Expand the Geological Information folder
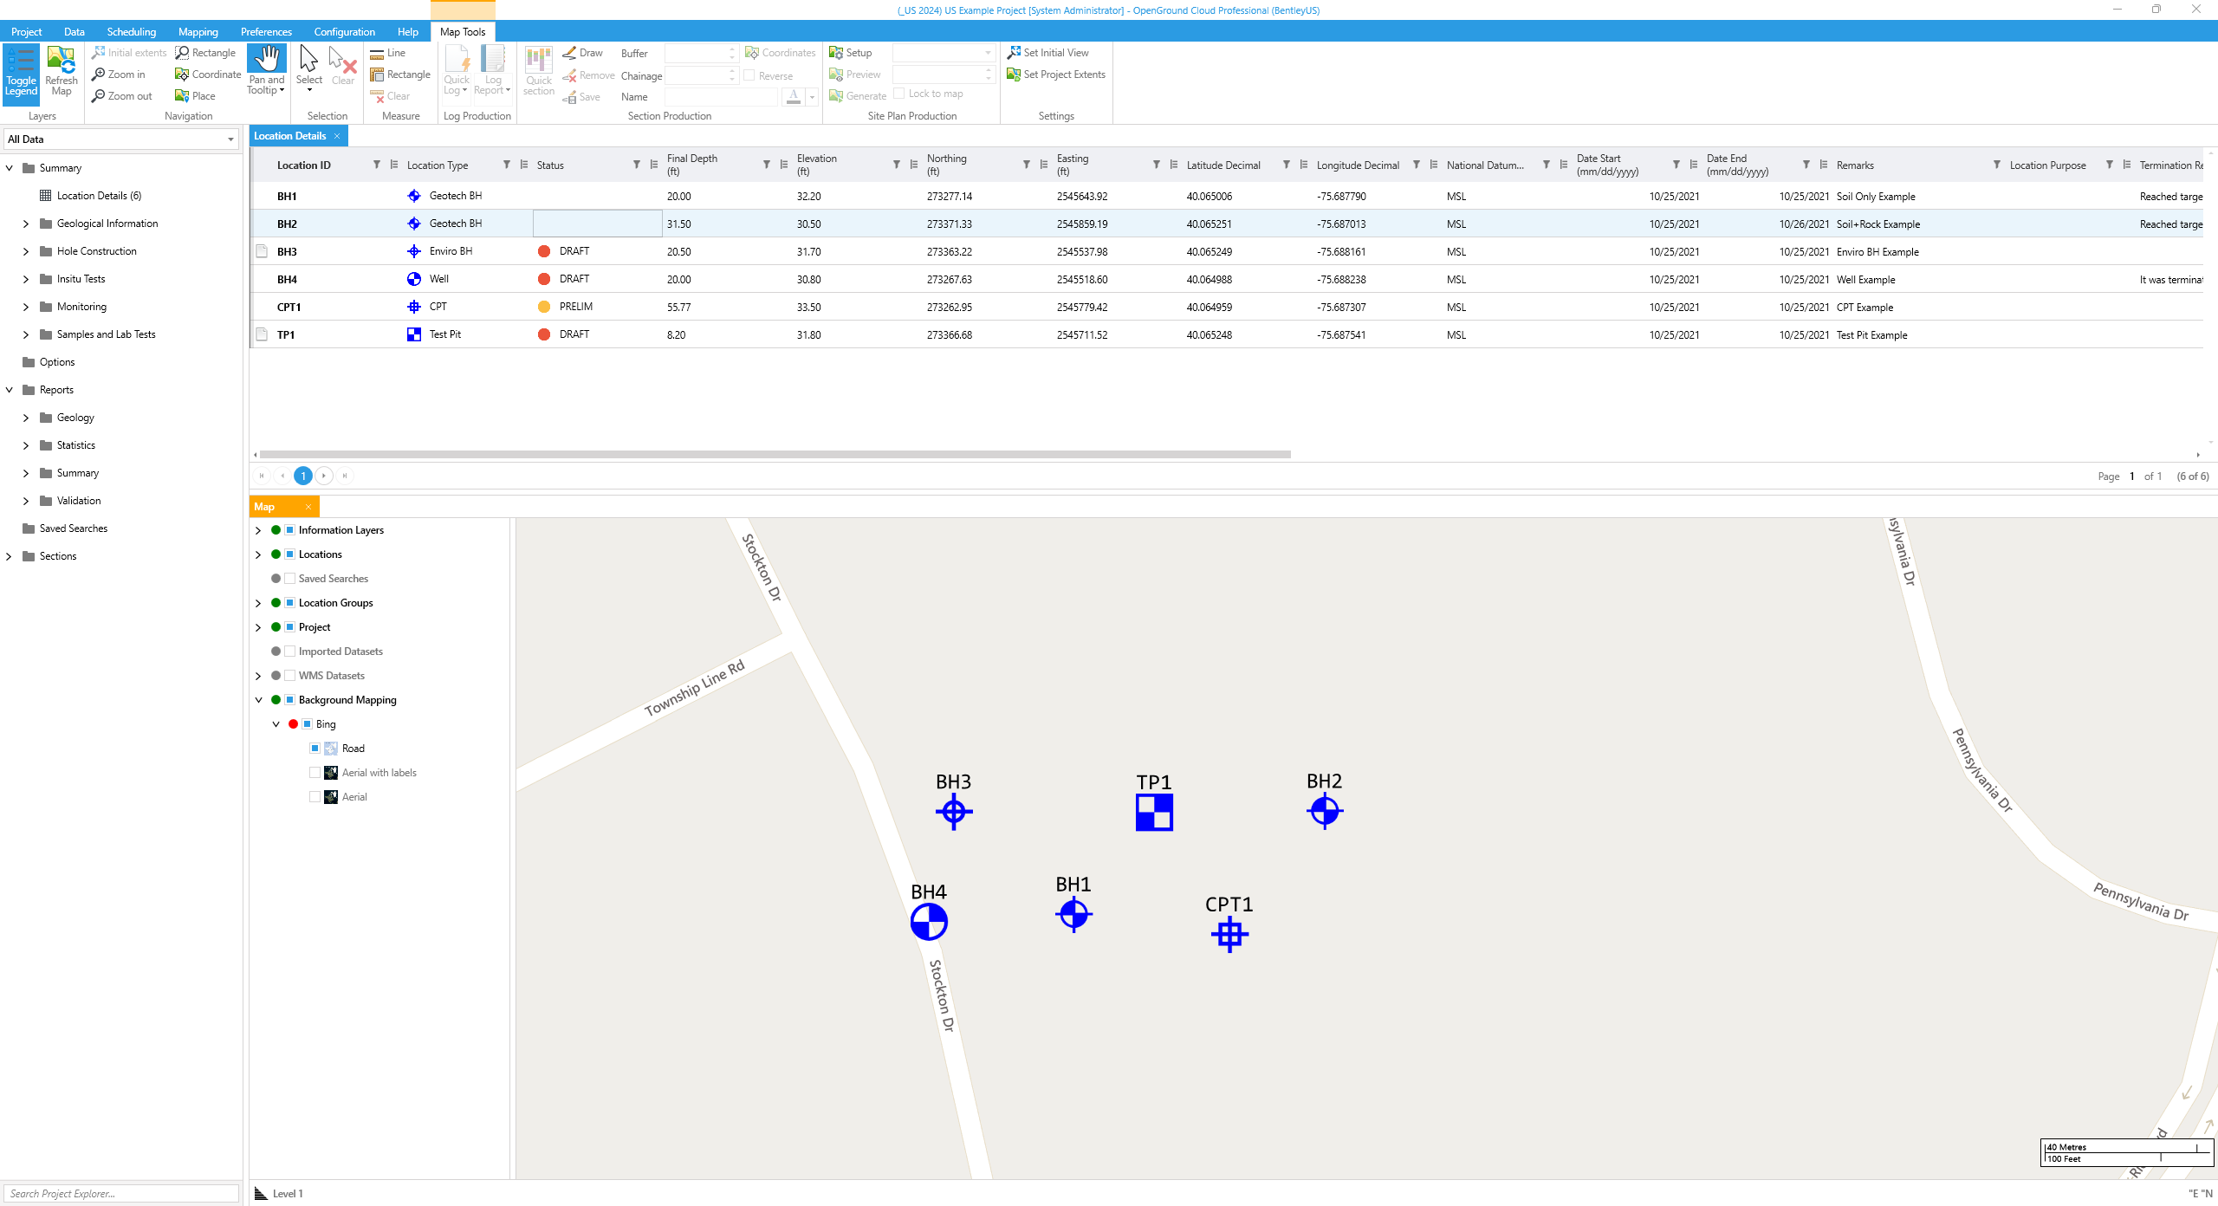The image size is (2218, 1206). (x=25, y=224)
